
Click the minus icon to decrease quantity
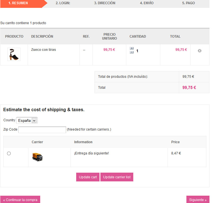tap(132, 52)
